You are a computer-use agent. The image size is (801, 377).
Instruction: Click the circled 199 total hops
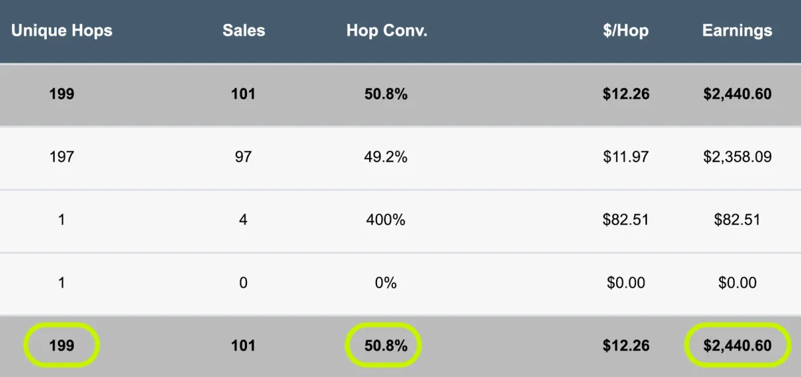[61, 346]
